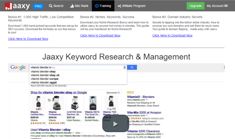Download Bonus #2 niche research guide
Image resolution: width=235 pixels, height=139 pixels.
pyautogui.click(x=100, y=35)
